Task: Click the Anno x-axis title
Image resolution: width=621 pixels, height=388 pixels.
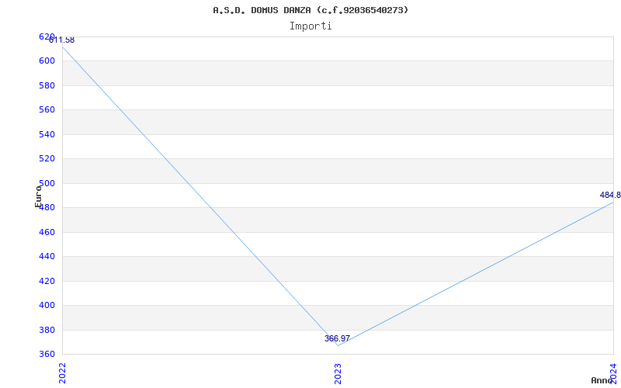Action: (602, 380)
